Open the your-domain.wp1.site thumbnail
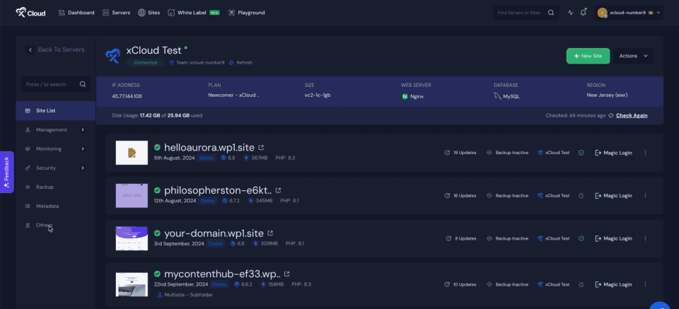This screenshot has width=679, height=309. click(x=132, y=239)
